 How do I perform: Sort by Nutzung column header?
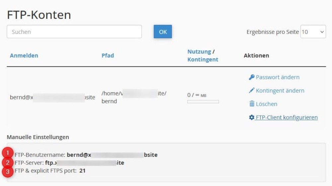(x=199, y=52)
